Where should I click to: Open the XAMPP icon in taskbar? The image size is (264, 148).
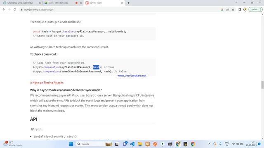148,144
